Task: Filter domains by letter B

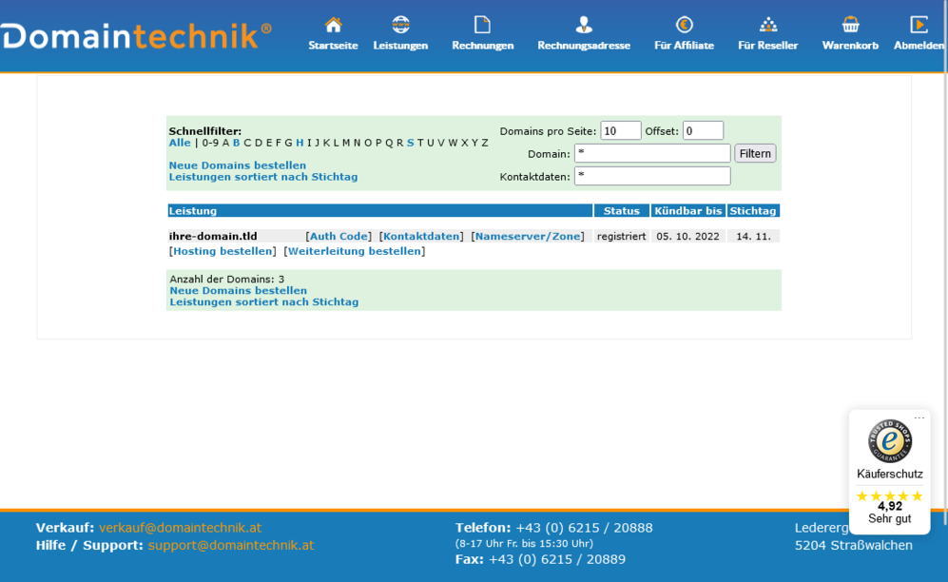Action: 237,144
